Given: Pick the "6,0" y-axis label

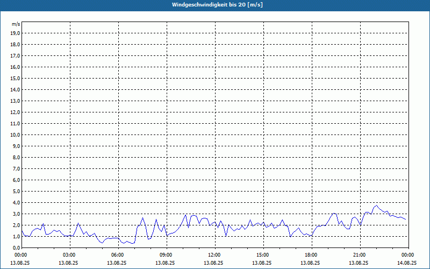Looking at the screenshot, I should 16,180.
